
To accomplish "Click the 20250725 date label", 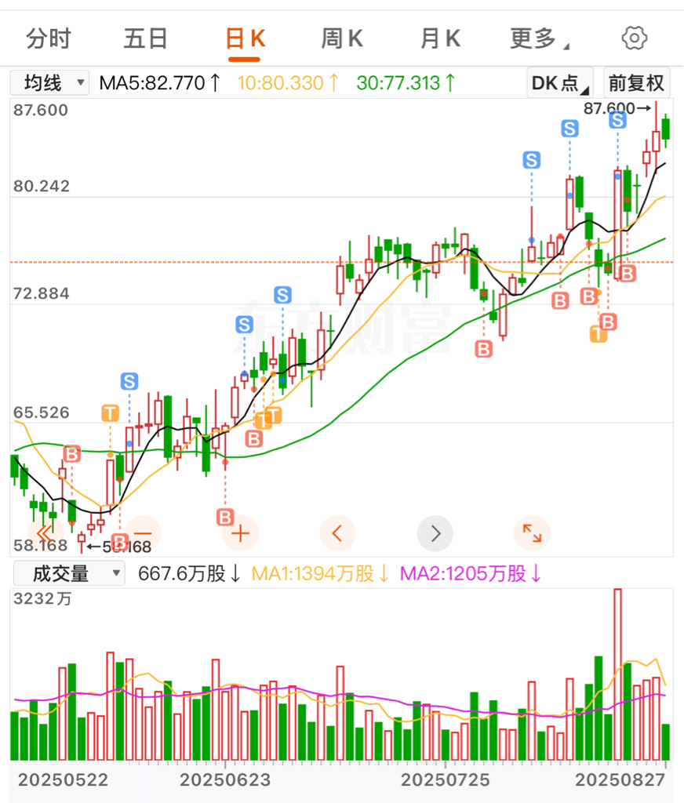I will pyautogui.click(x=446, y=780).
